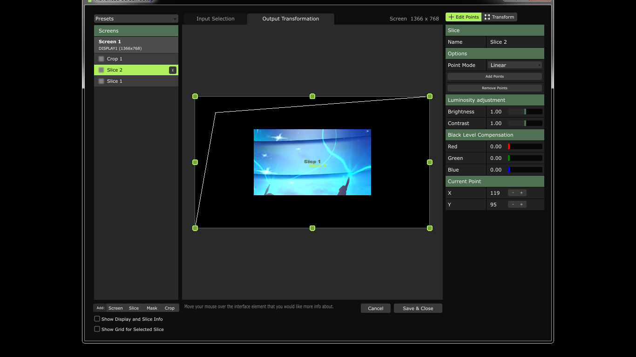
Task: Adjust the Red black level slider
Action: point(525,146)
